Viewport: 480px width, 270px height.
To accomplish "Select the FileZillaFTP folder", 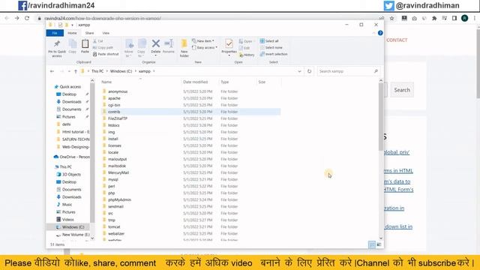I will [x=118, y=118].
